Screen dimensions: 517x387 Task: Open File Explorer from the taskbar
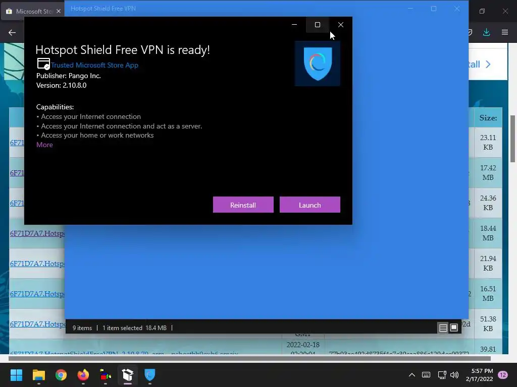pos(38,375)
